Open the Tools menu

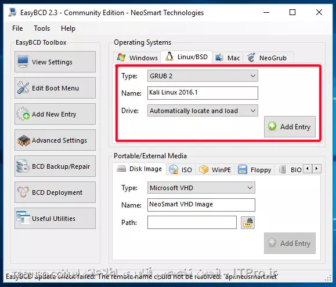(x=42, y=28)
